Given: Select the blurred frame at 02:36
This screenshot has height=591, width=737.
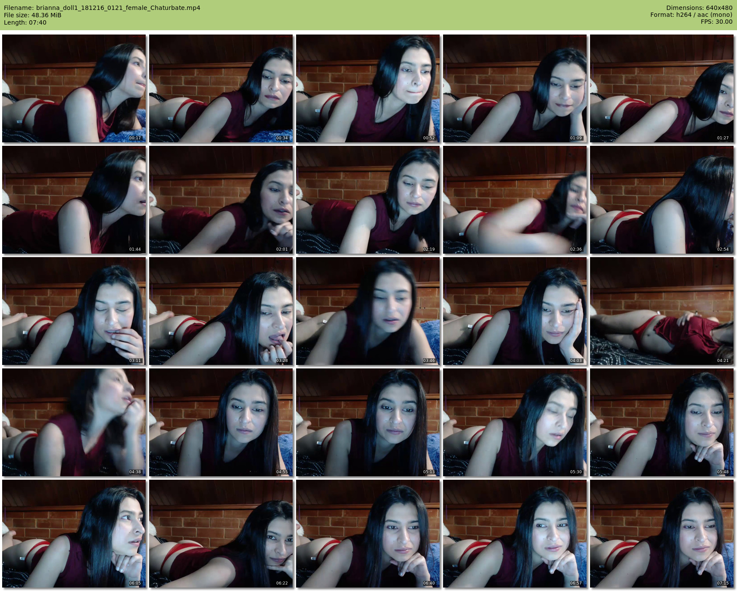Looking at the screenshot, I should (515, 200).
